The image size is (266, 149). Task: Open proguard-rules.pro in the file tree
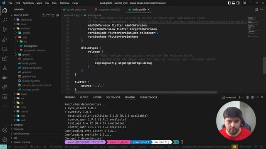click(34, 50)
